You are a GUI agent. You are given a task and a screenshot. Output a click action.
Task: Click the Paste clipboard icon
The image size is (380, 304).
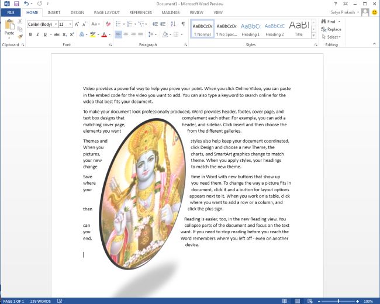[x=9, y=25]
